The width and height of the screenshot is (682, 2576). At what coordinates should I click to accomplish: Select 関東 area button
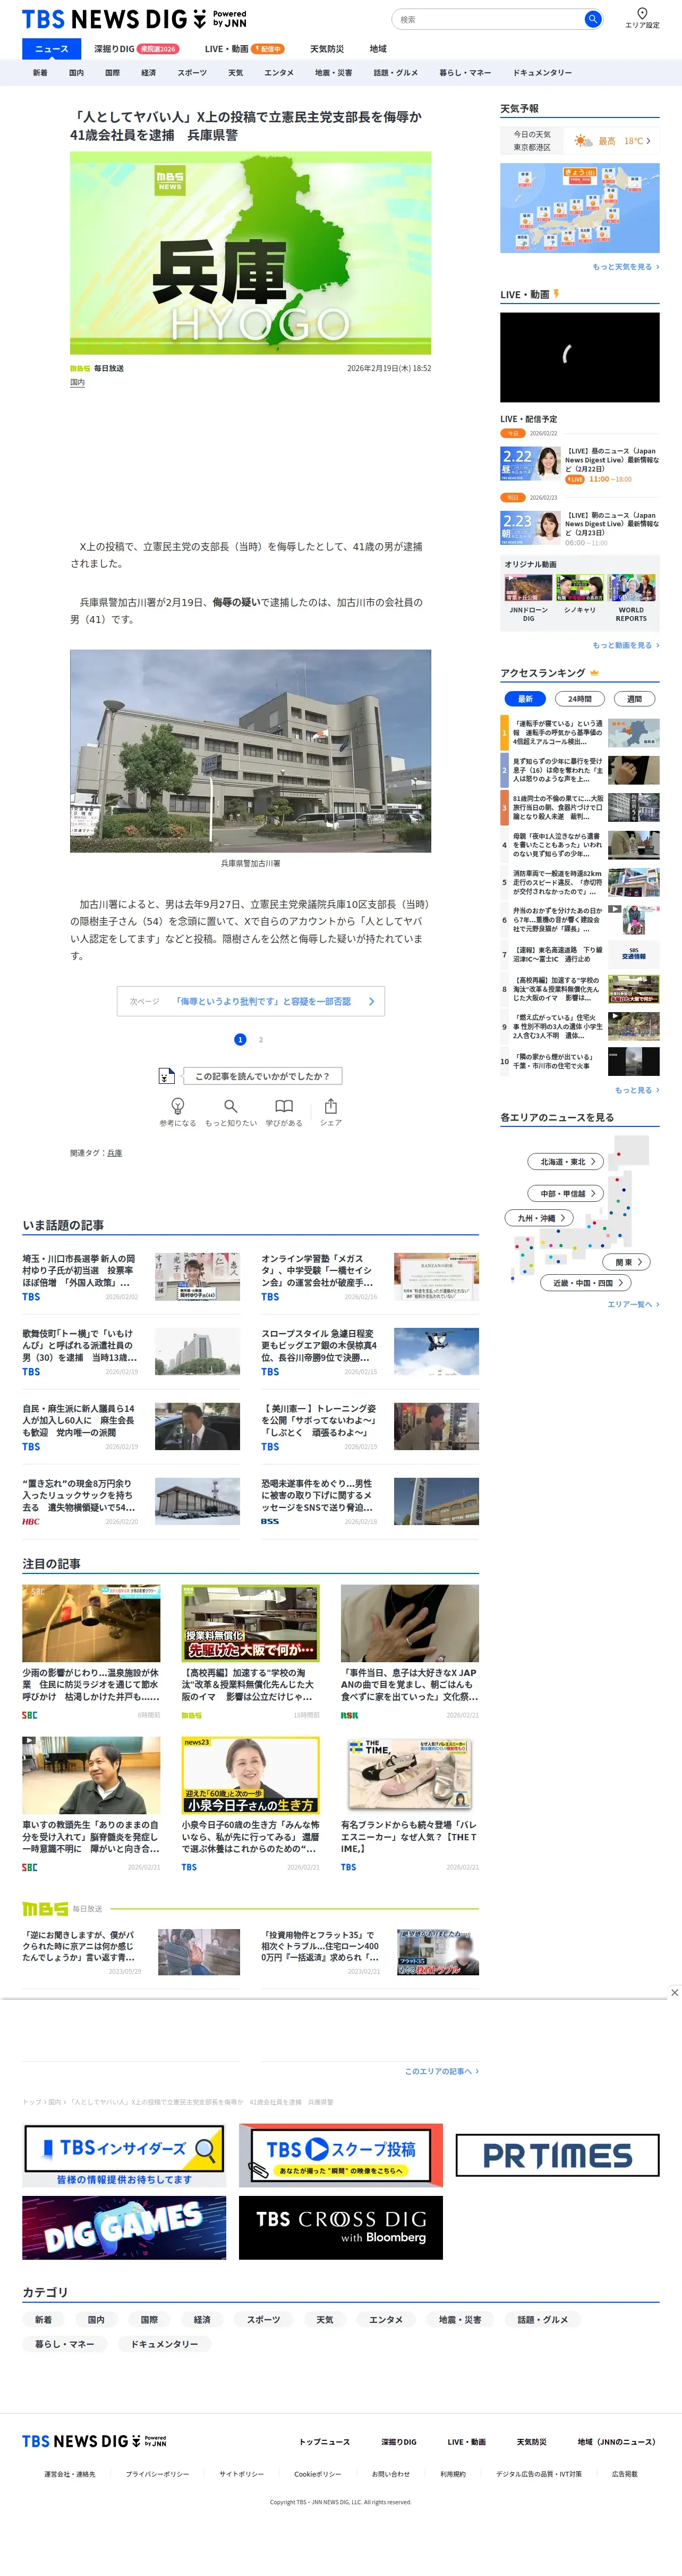(627, 1262)
